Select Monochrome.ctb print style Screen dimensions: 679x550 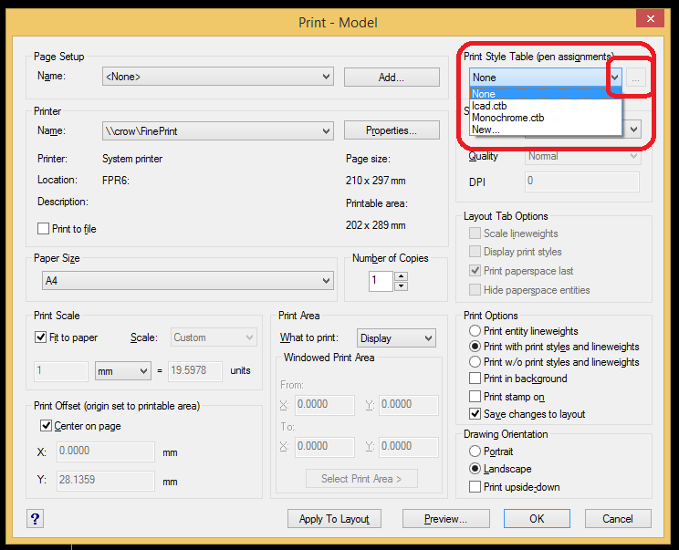546,118
